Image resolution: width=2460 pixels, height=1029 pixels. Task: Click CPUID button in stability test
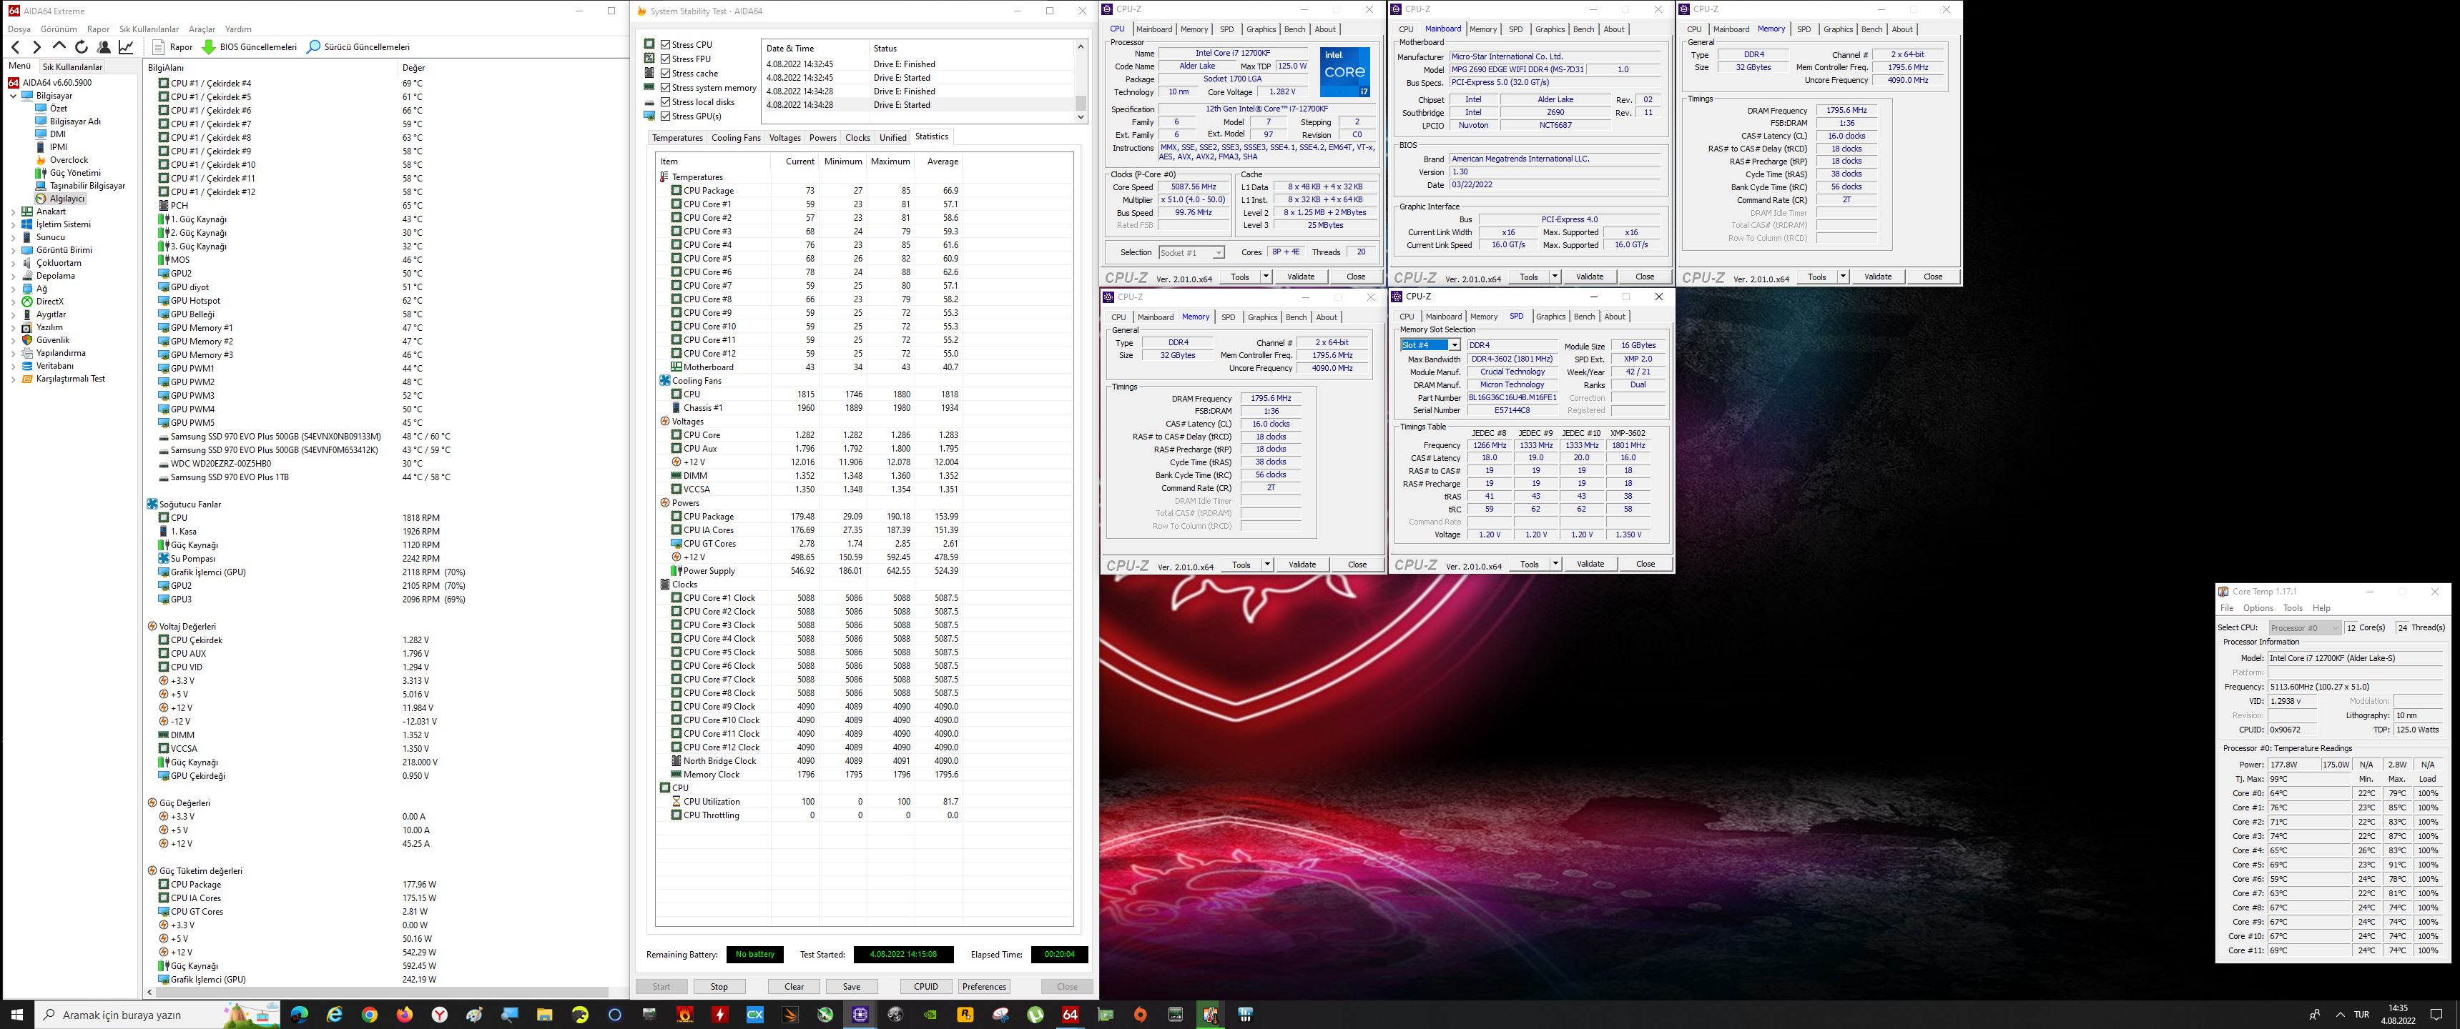pyautogui.click(x=925, y=986)
